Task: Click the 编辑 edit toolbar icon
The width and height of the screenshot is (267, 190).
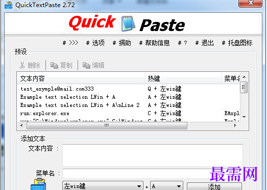Action: pos(86,65)
